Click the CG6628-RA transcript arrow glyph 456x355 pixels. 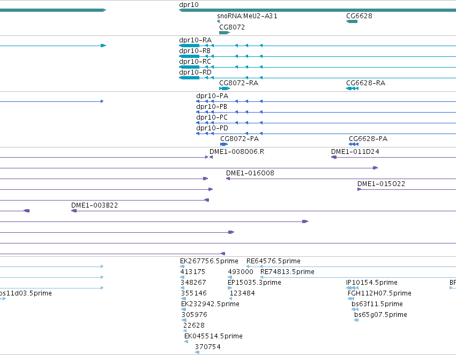(x=352, y=88)
